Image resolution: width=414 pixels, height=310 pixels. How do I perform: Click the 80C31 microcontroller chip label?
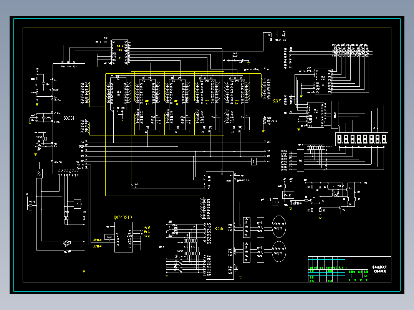pos(69,118)
